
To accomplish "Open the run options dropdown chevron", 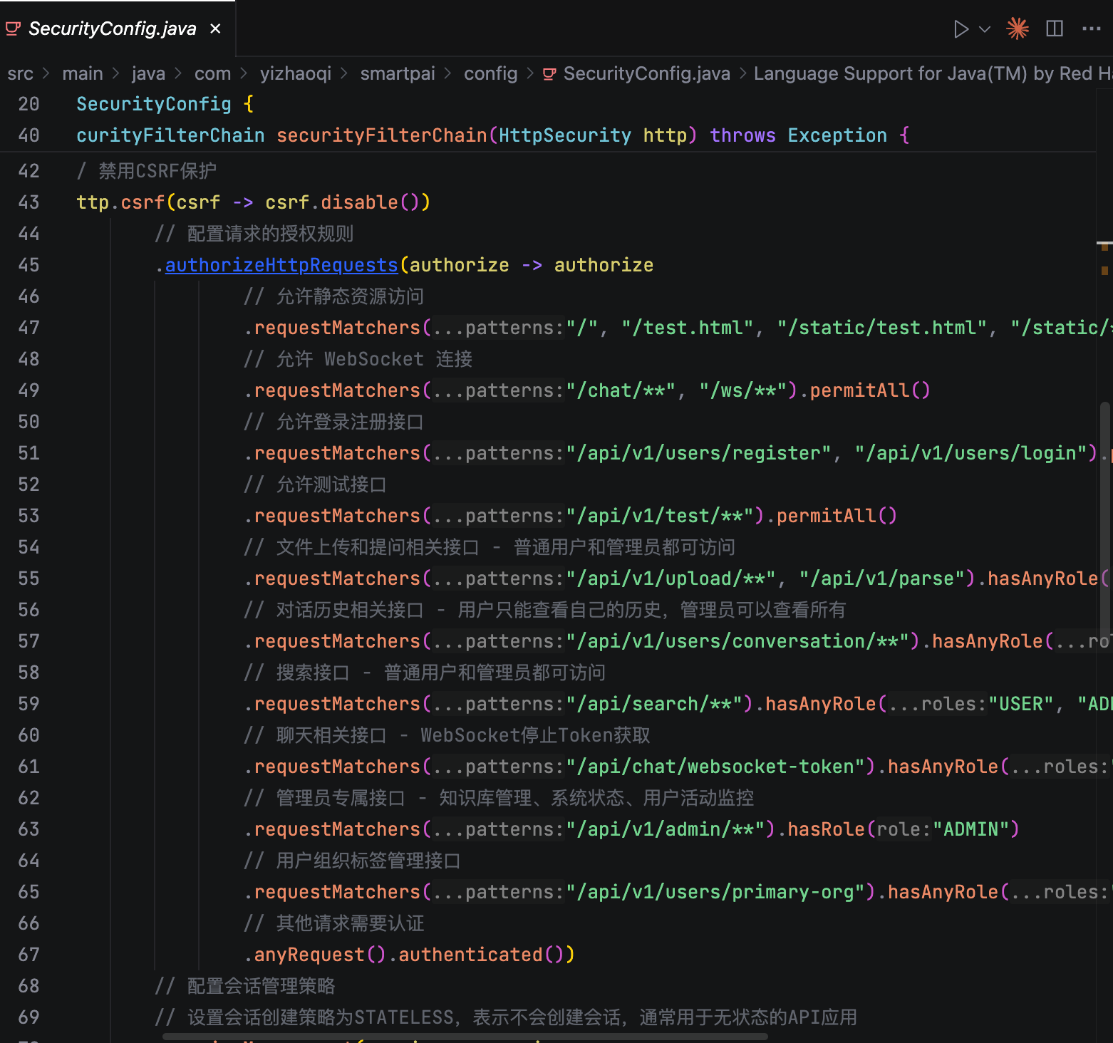I will (x=985, y=29).
